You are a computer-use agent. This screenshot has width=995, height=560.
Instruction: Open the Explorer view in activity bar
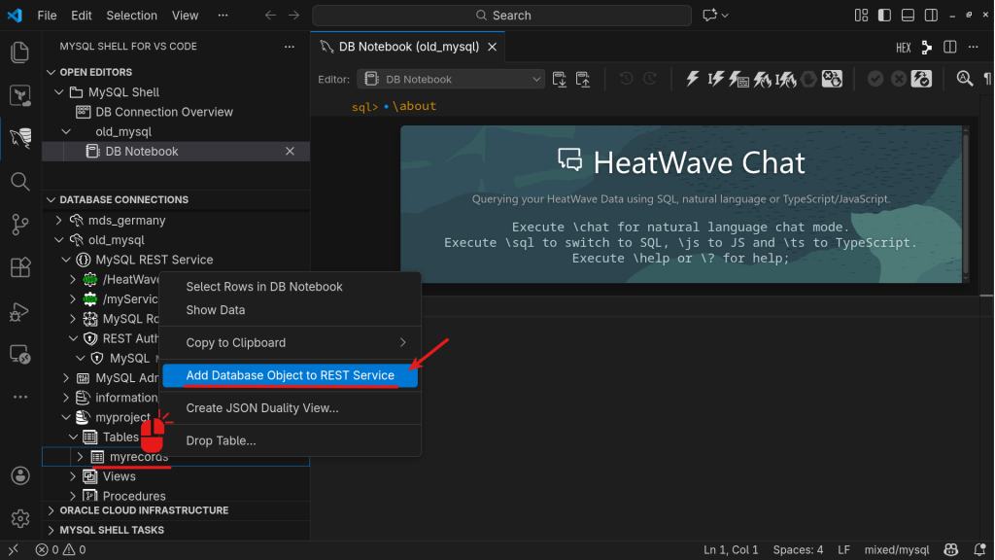(x=20, y=52)
